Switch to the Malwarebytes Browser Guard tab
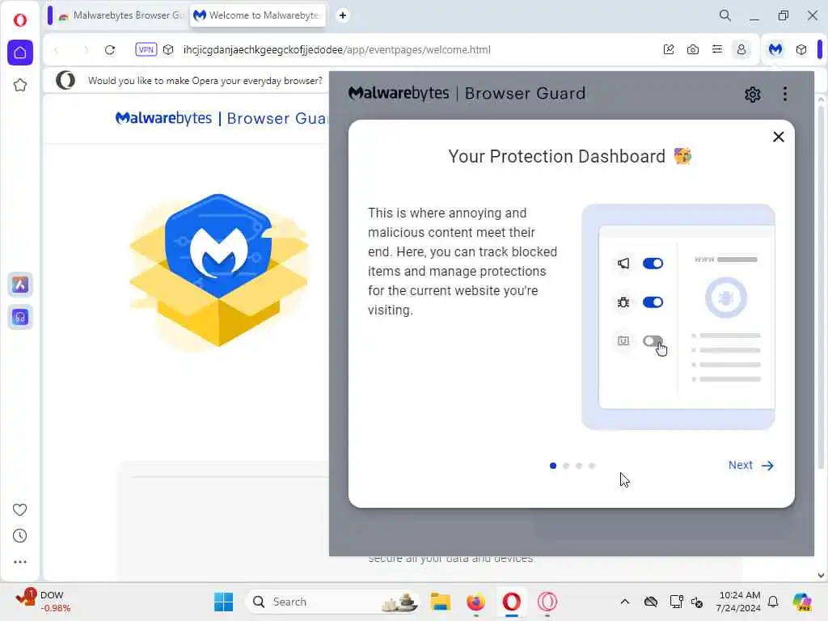 click(x=120, y=15)
